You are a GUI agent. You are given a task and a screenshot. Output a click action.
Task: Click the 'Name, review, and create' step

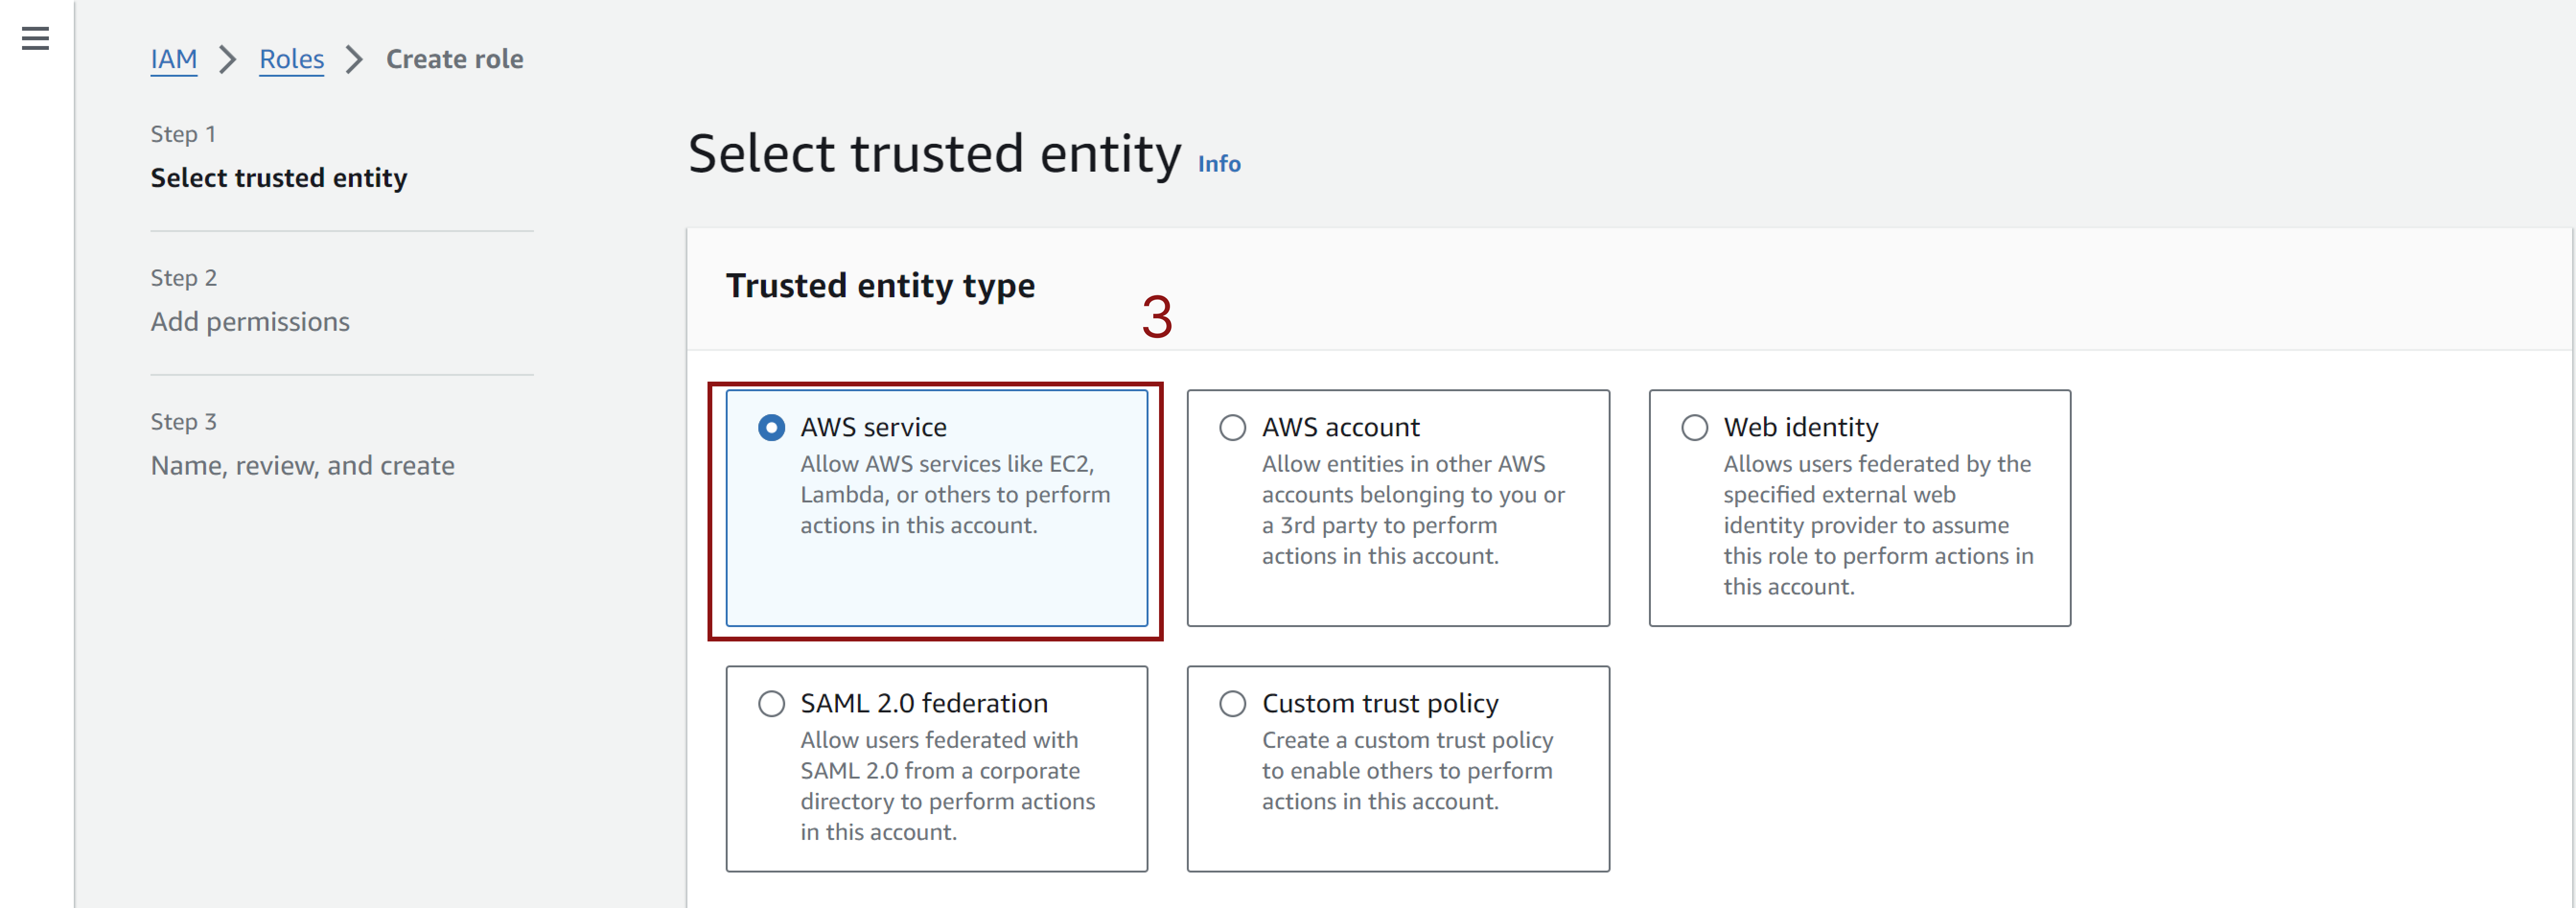tap(302, 466)
